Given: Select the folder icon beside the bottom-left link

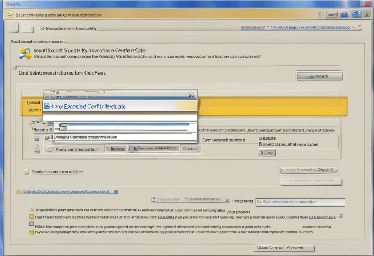Looking at the screenshot, I should [18, 191].
